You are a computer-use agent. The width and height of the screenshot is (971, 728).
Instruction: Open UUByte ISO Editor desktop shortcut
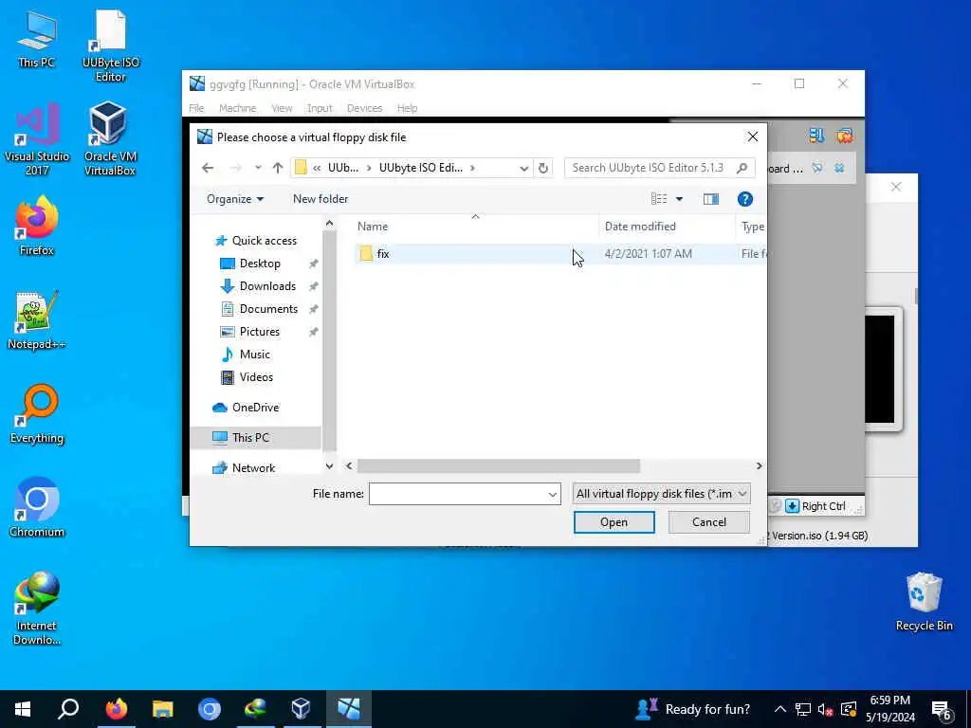tap(110, 45)
